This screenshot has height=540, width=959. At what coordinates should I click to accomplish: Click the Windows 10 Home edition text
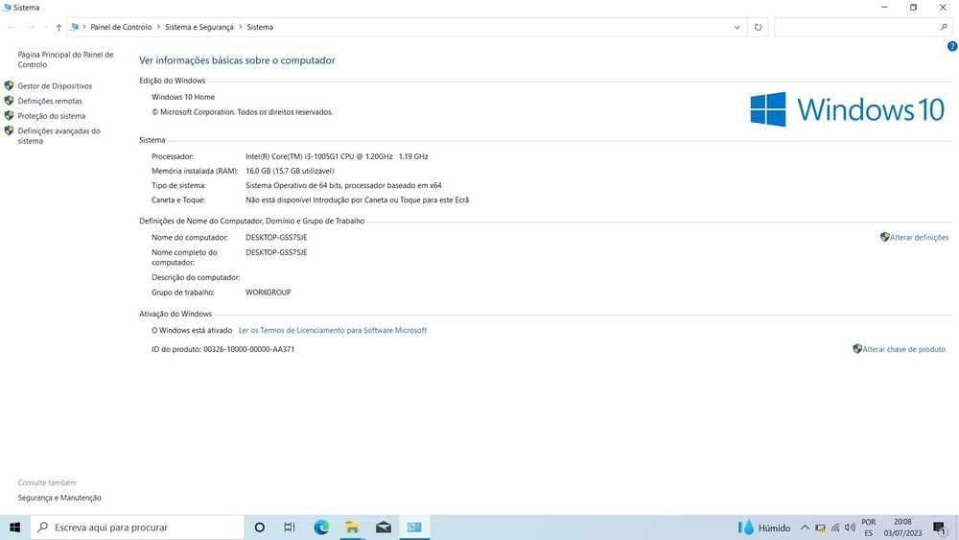coord(183,97)
